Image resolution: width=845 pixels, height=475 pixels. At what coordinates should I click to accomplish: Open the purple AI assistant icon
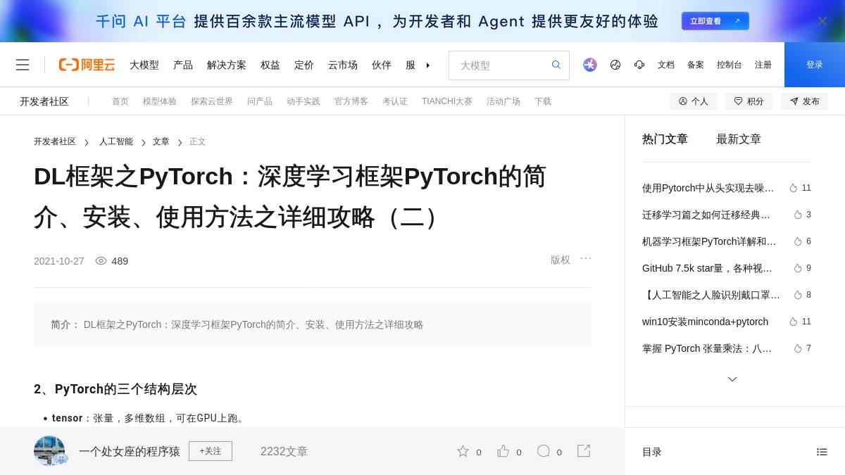click(590, 65)
